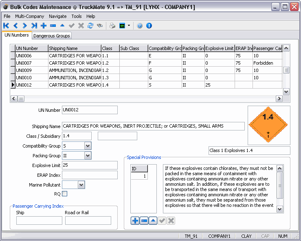This screenshot has width=301, height=241.
Task: Click the printer icon in the toolbar
Action: point(112,26)
